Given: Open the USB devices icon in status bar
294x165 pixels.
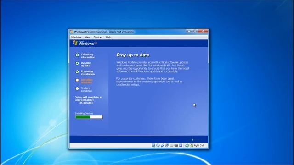Looking at the screenshot, I should (x=163, y=145).
